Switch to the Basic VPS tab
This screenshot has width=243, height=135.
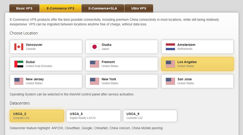coord(24,8)
